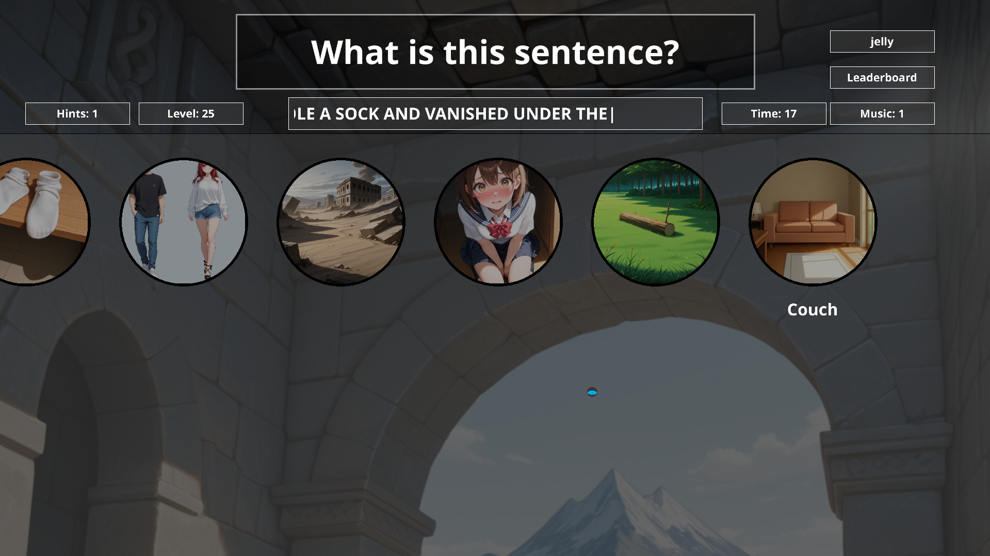Use a hint via Hints: 1 button
Viewport: 990px width, 556px height.
[x=77, y=113]
